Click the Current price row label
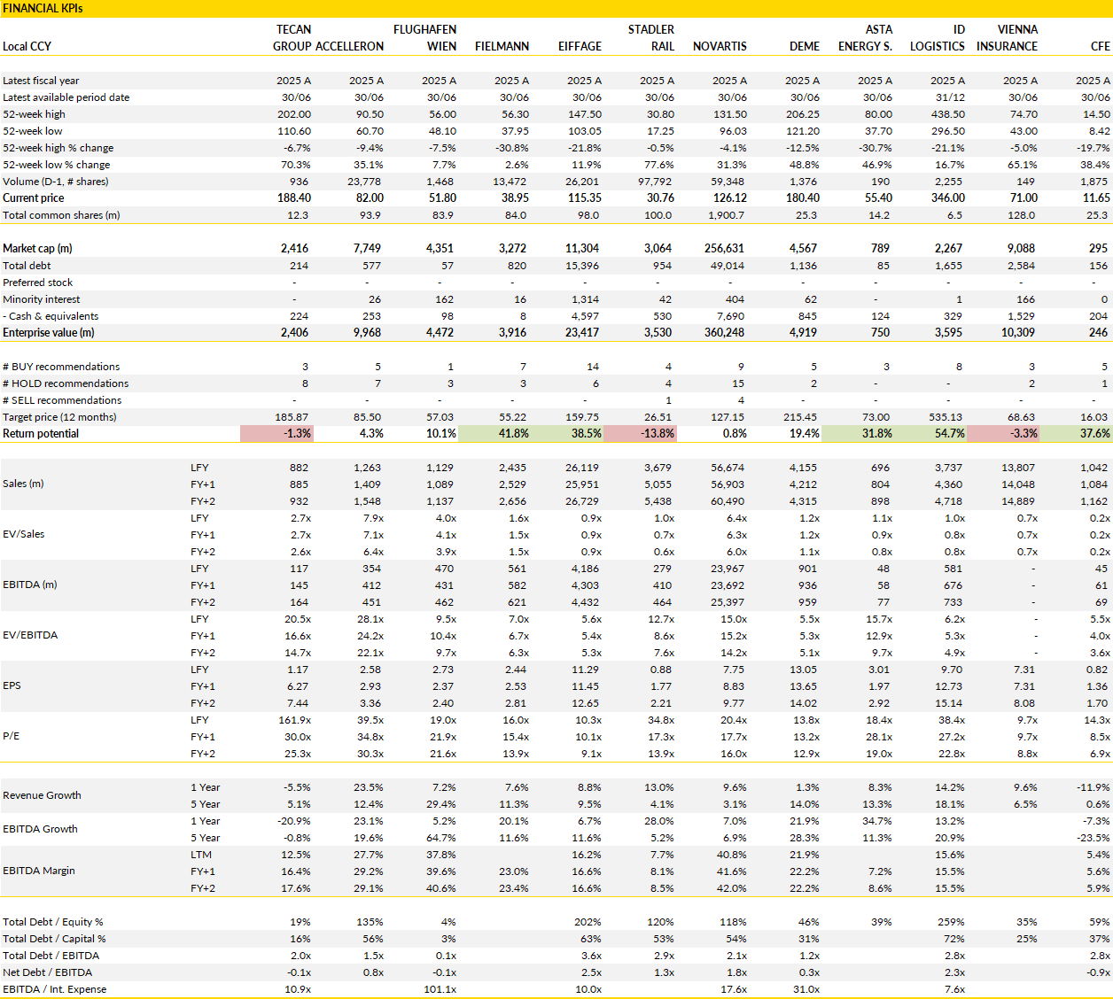Viewport: 1113px width, 999px height. [34, 198]
